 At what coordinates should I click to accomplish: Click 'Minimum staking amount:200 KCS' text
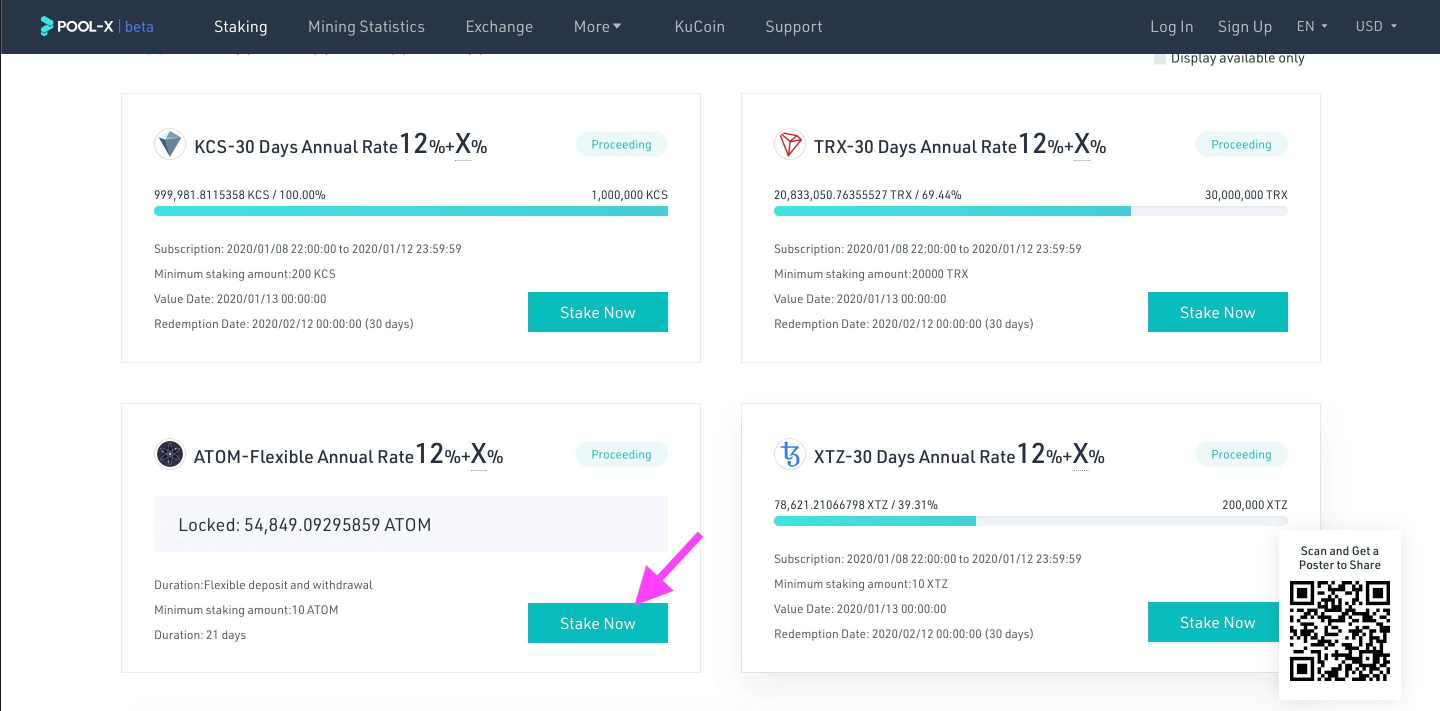(x=245, y=274)
